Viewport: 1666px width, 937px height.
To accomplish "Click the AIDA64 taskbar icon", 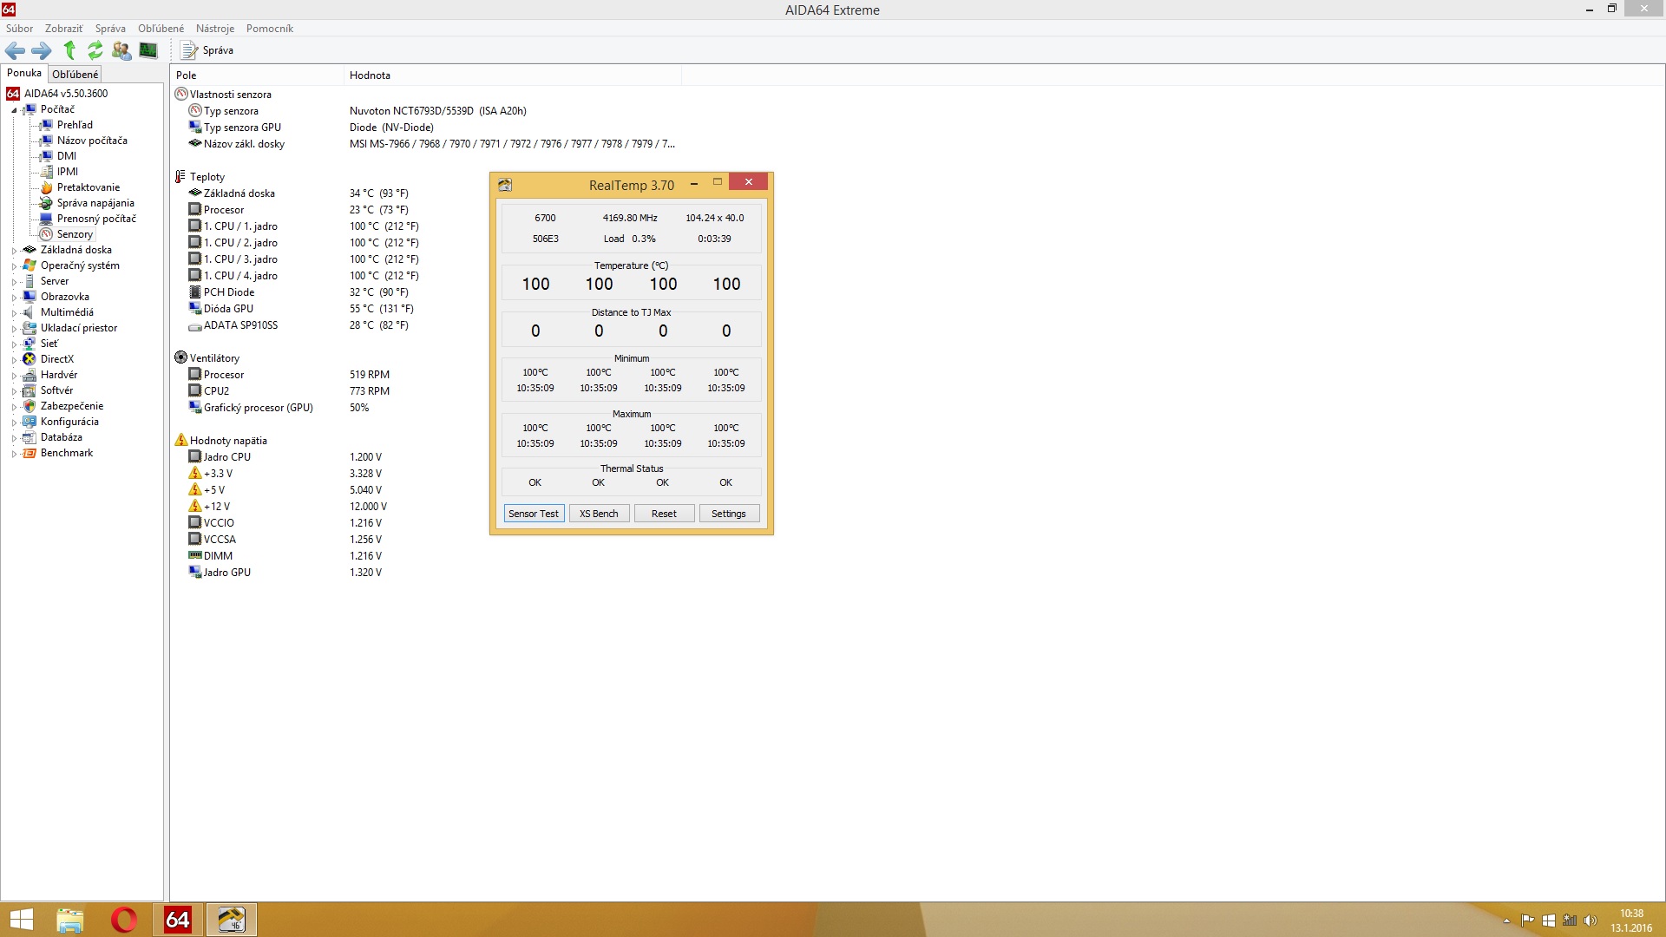I will coord(178,920).
